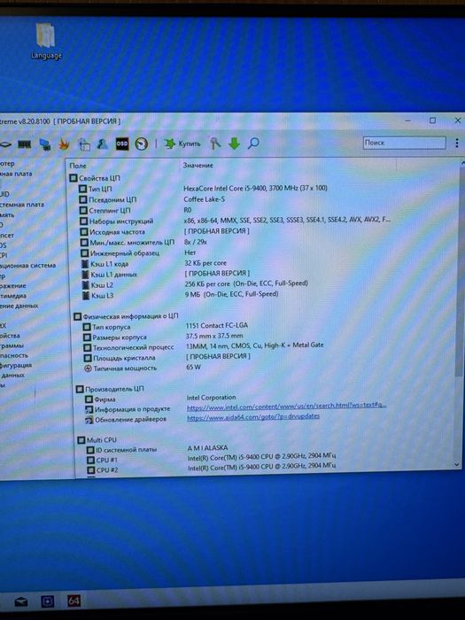Select the Площадь кристалла row label
This screenshot has height=620, width=465.
(x=124, y=358)
